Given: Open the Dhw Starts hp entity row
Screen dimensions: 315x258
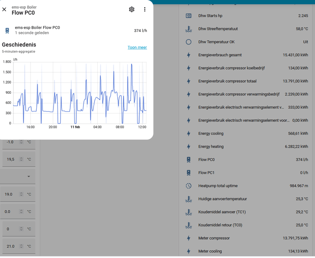Looking at the screenshot, I should coord(247,16).
